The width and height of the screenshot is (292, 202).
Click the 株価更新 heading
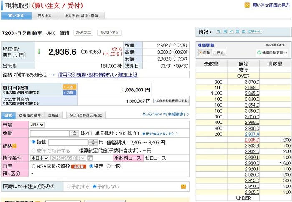pos(206,45)
